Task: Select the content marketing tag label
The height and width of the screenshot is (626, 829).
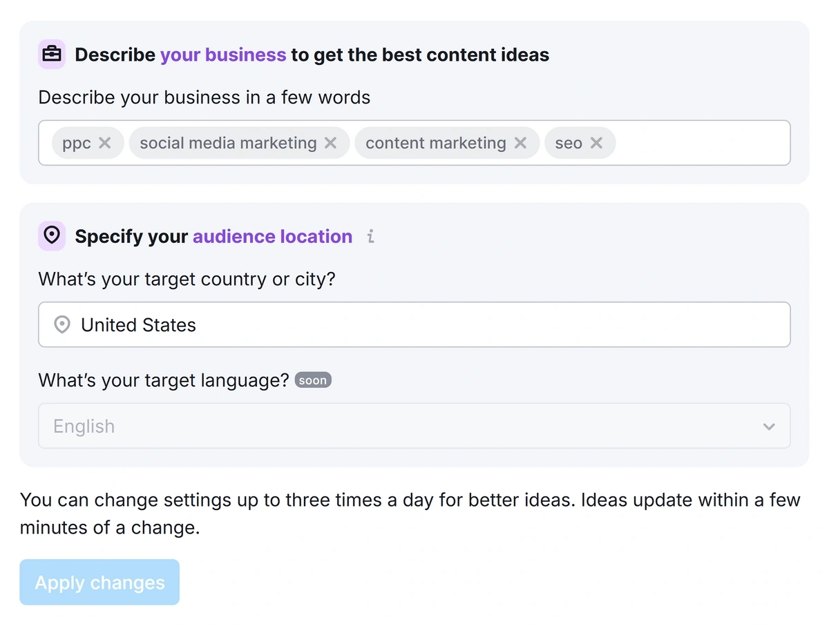Action: tap(435, 143)
